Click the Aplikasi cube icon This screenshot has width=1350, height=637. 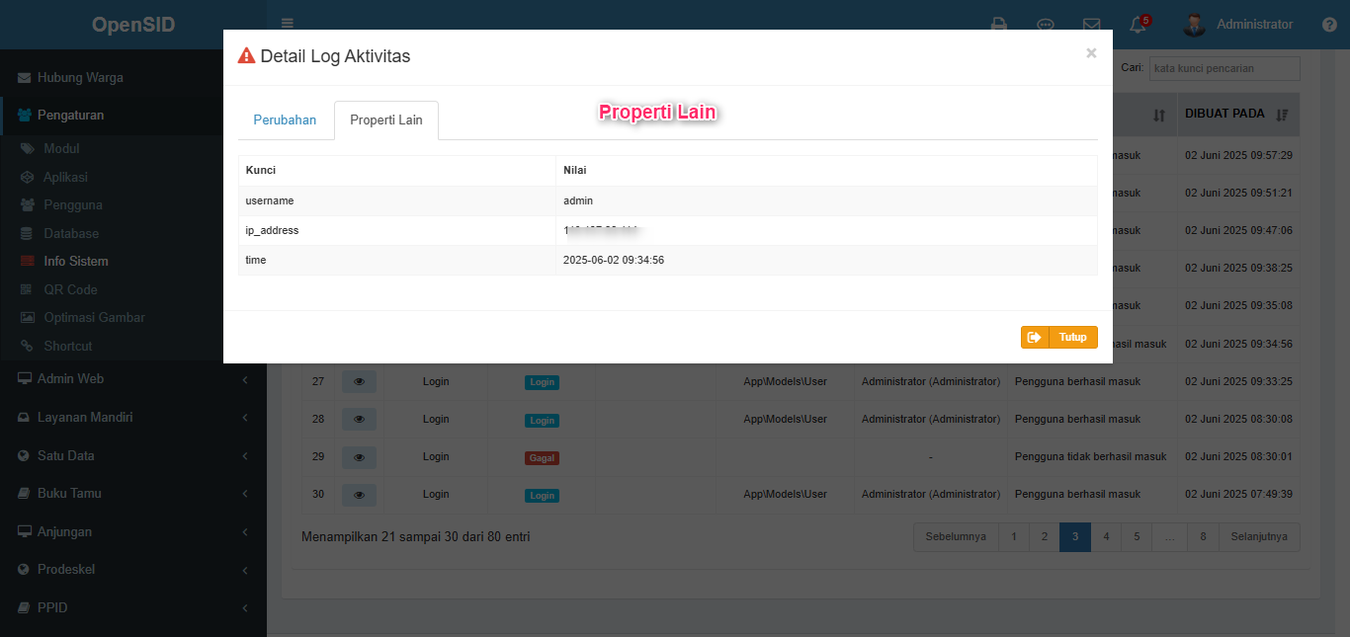tap(27, 177)
